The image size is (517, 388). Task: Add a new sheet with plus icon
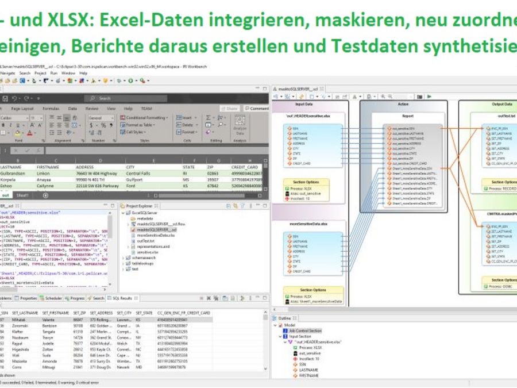(x=45, y=195)
